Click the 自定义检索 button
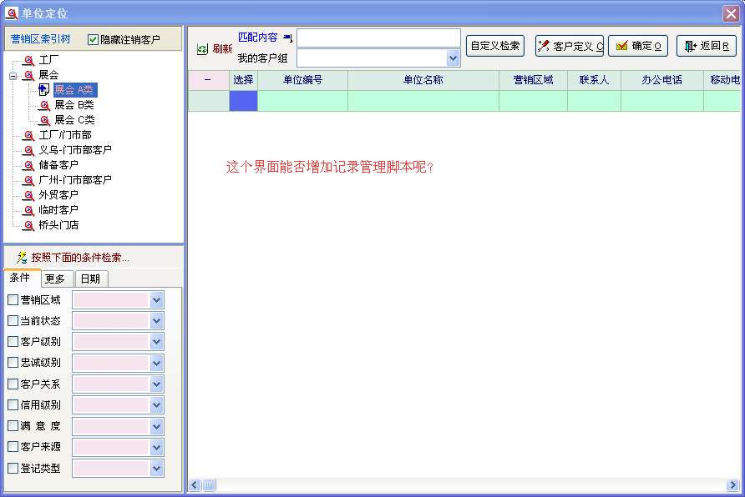745x497 pixels. pos(495,46)
